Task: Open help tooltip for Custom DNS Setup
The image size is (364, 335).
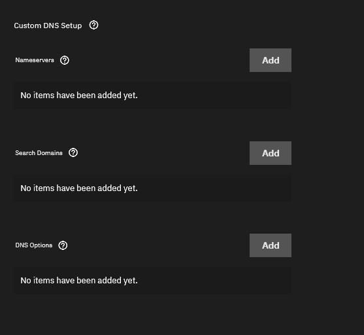Action: [93, 25]
